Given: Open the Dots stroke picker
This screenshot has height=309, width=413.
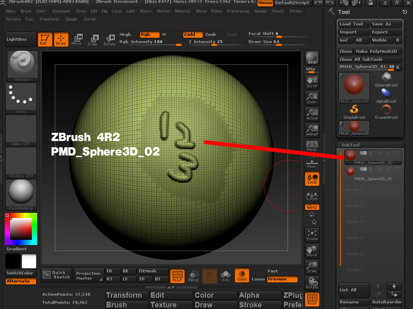Looking at the screenshot, I should 21,98.
